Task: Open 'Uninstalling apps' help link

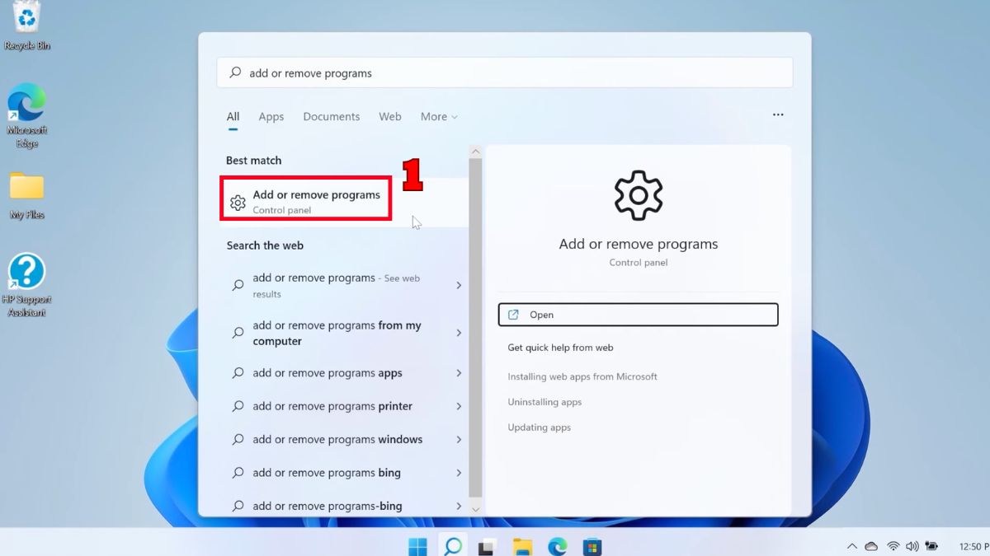Action: 544,402
